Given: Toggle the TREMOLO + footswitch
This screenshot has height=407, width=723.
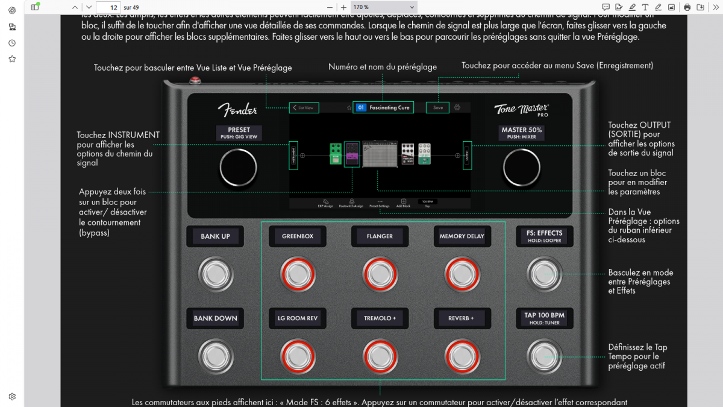Looking at the screenshot, I should [x=380, y=356].
